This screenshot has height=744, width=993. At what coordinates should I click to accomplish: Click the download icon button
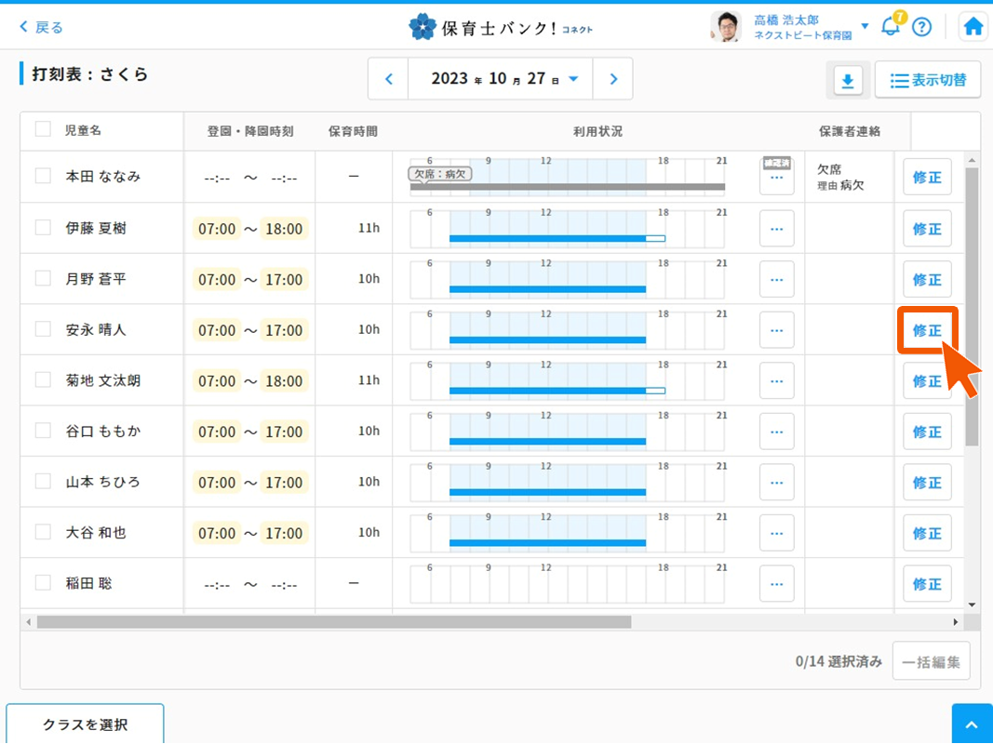pyautogui.click(x=847, y=81)
